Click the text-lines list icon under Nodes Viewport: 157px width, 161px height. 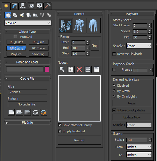click(x=88, y=69)
